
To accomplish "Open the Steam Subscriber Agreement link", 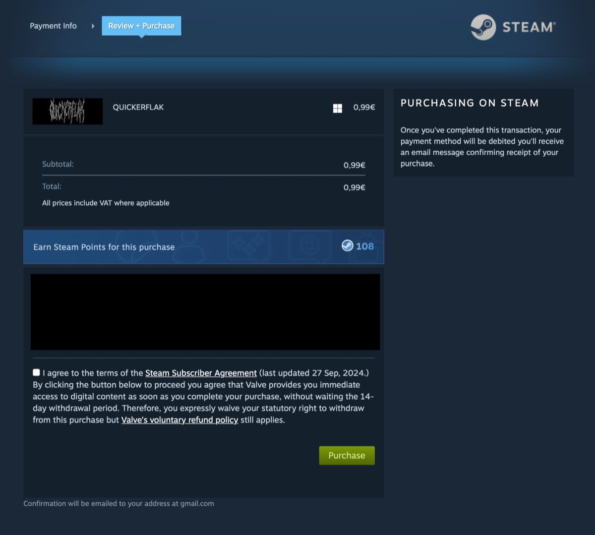I will coord(201,373).
